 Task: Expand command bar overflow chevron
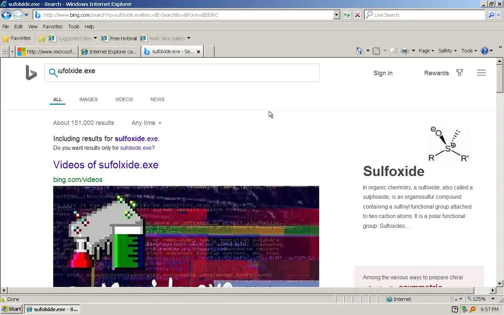(x=500, y=47)
